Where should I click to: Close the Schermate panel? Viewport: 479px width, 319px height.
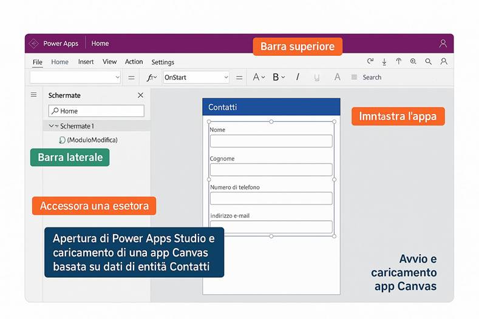140,95
